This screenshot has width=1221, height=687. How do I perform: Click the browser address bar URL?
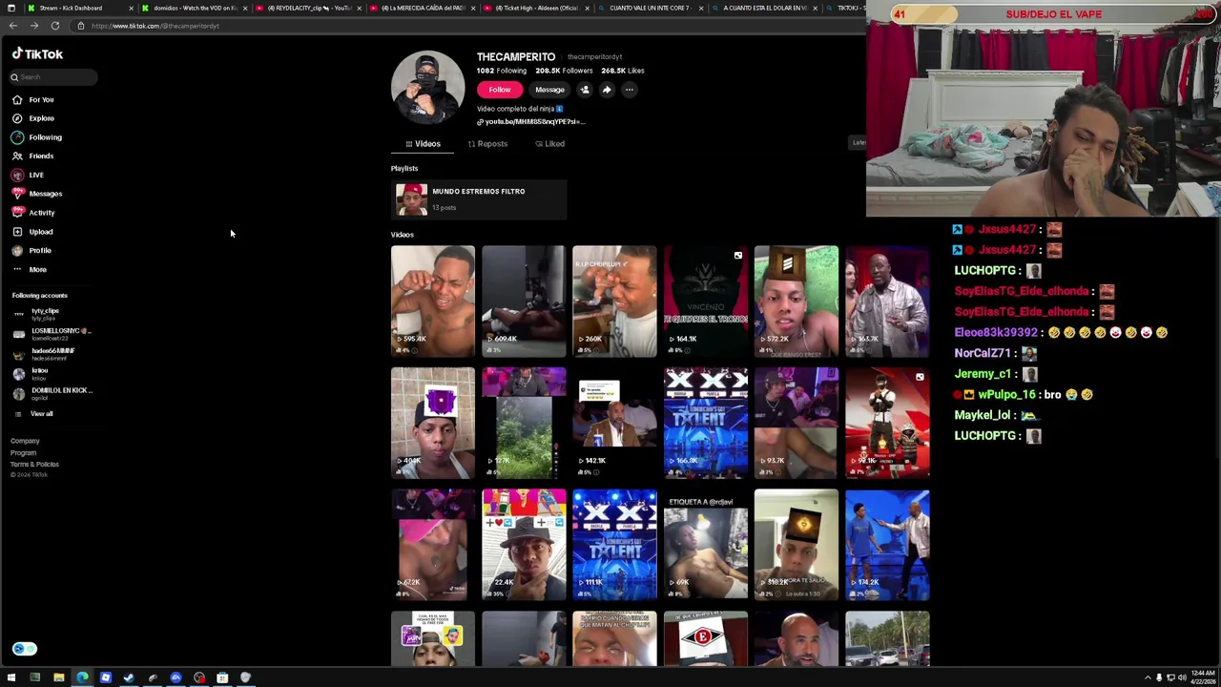click(155, 26)
